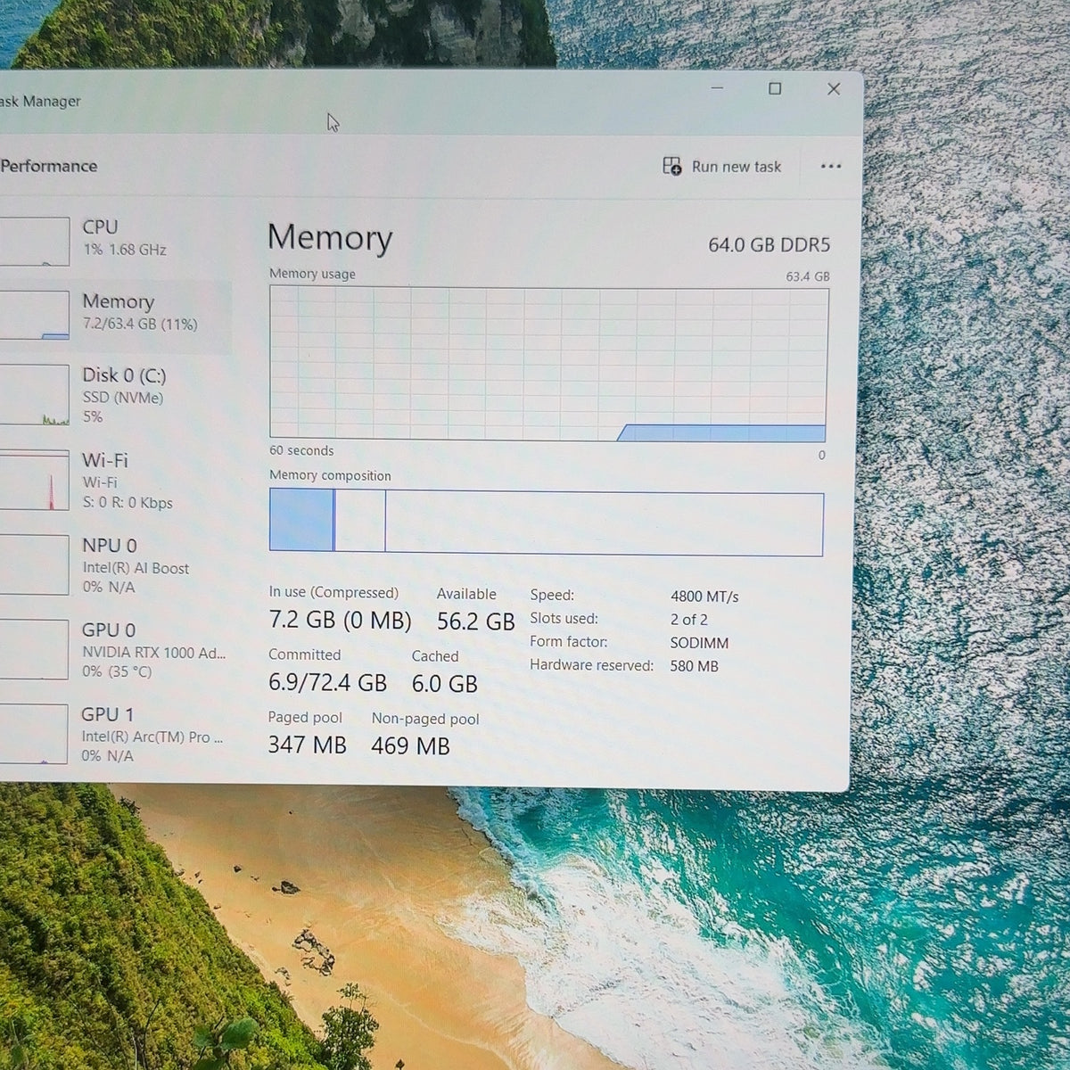The image size is (1070, 1070).
Task: Click the Run new task icon
Action: tap(671, 166)
